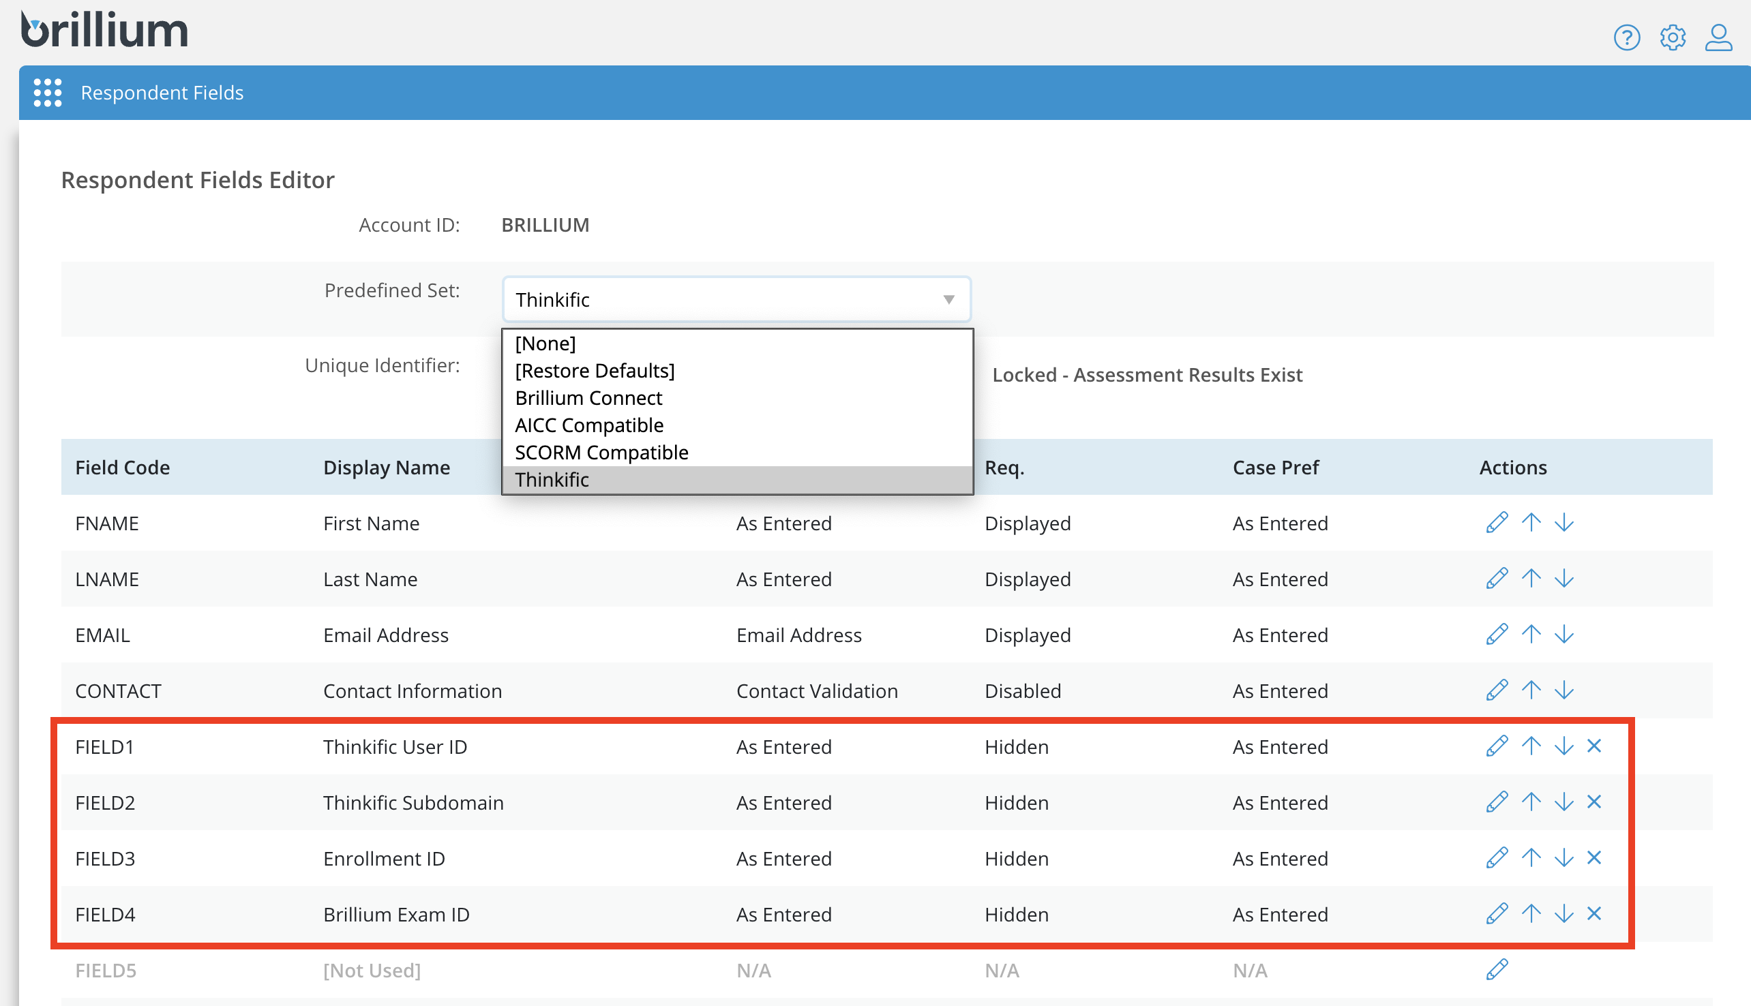Select Thinkific in the dropdown list
This screenshot has width=1751, height=1006.
(737, 481)
